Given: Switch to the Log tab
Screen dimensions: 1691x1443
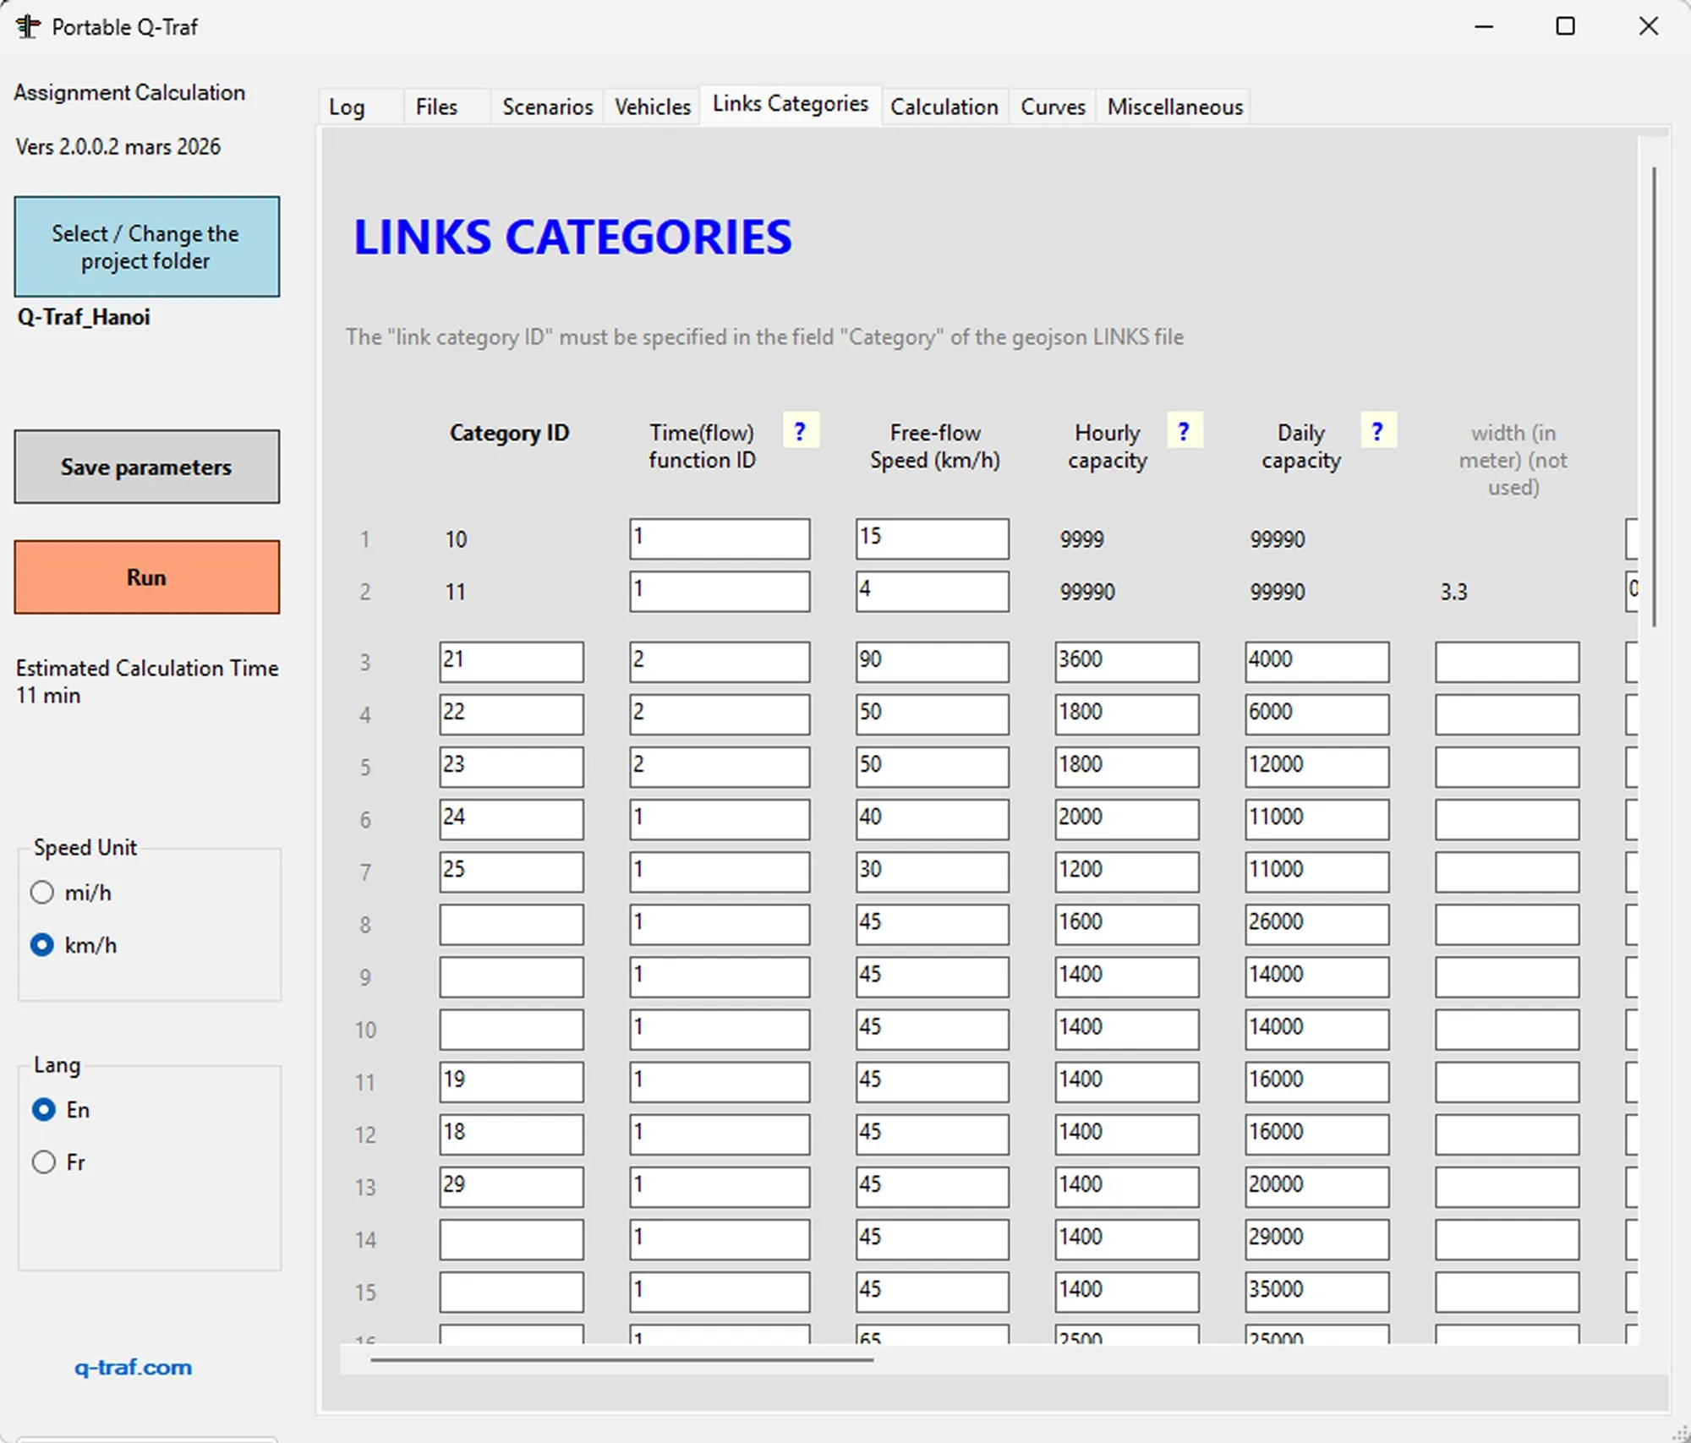Looking at the screenshot, I should pyautogui.click(x=348, y=107).
